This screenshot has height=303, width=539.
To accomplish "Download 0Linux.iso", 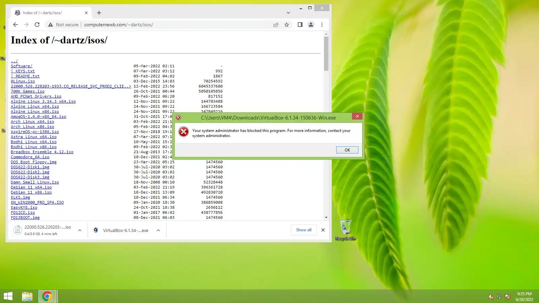I will pos(23,81).
